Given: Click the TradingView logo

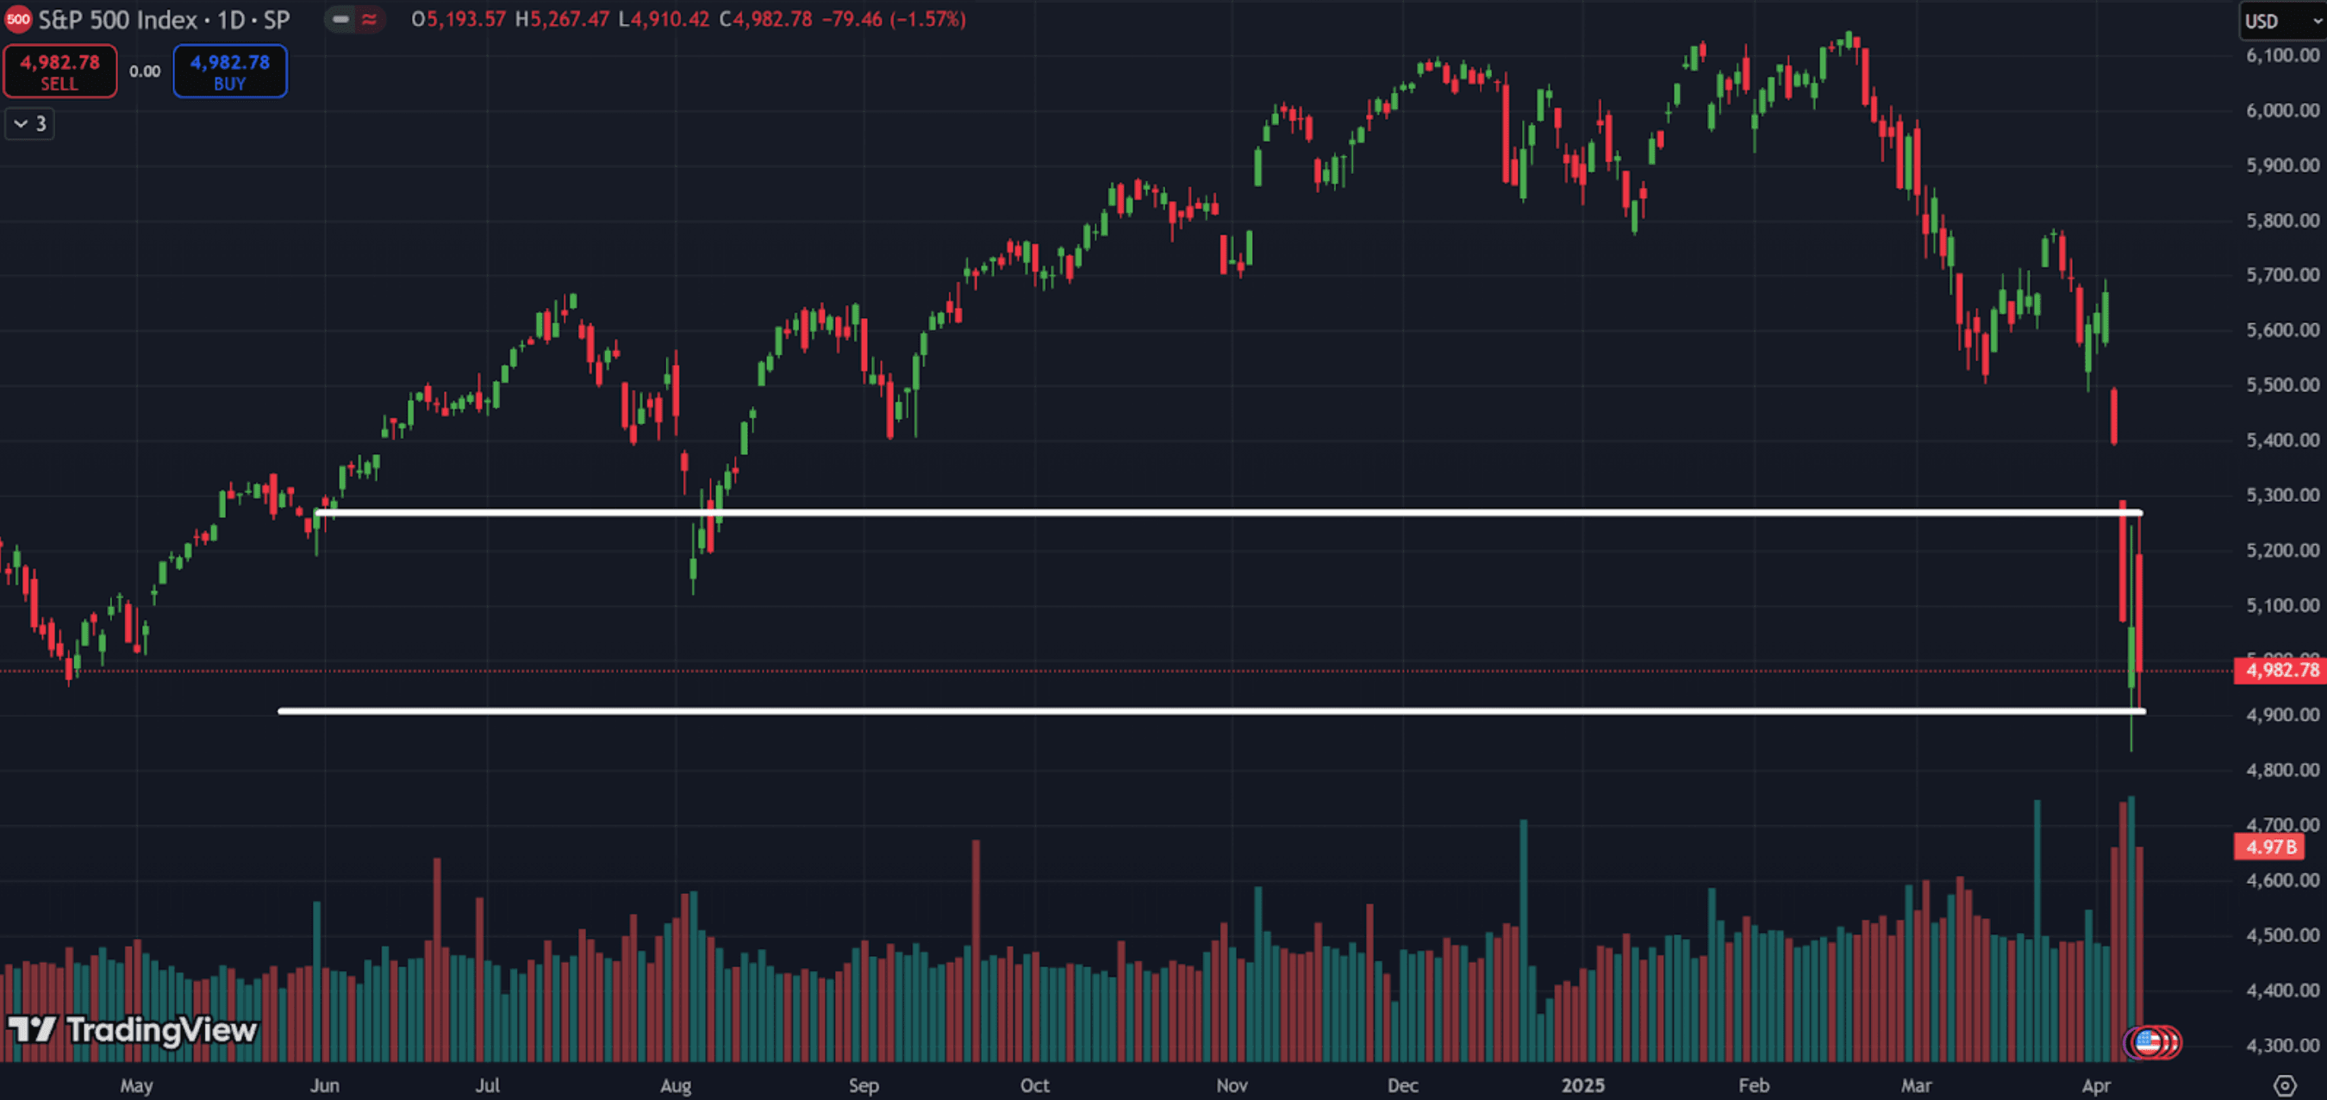Looking at the screenshot, I should (132, 1029).
